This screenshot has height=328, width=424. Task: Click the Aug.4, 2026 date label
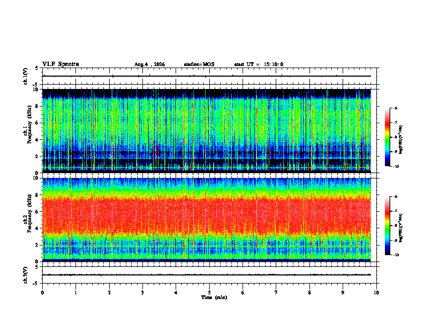149,64
